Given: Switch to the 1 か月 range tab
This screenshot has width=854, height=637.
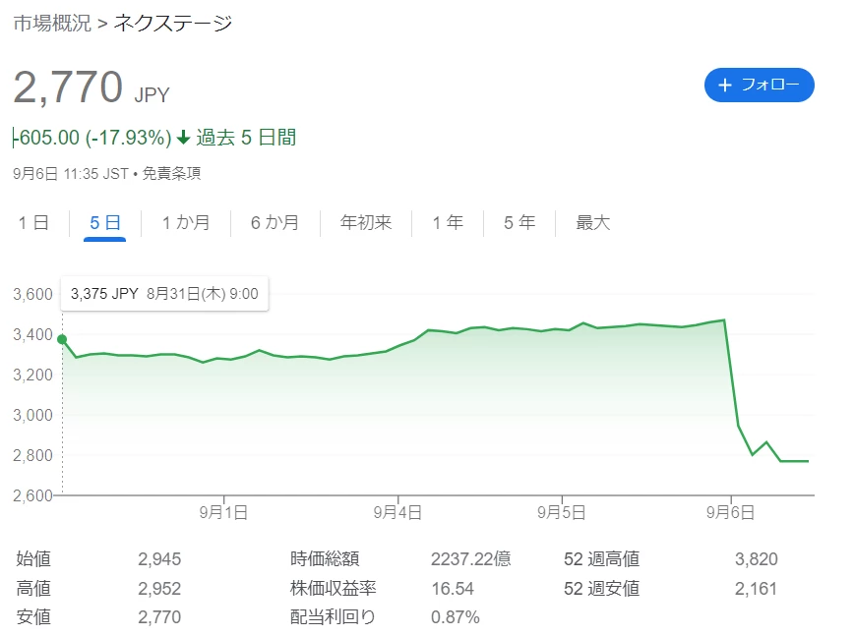Looking at the screenshot, I should 186,222.
